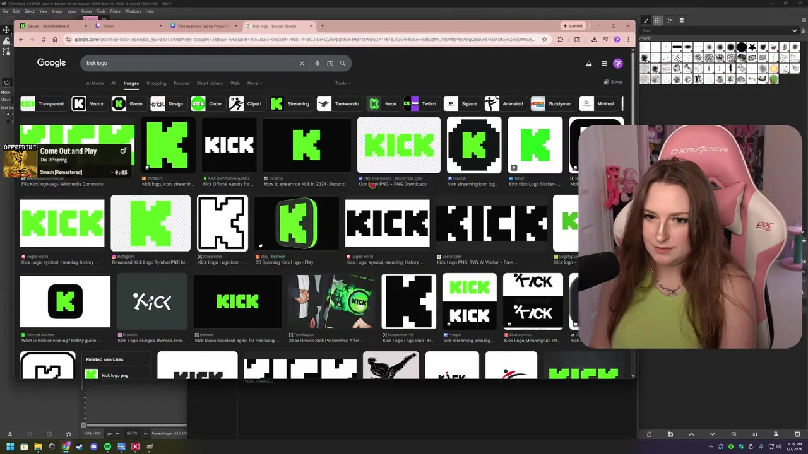Switch to Stream - Kick Dashboard tab
Image resolution: width=808 pixels, height=454 pixels.
(x=54, y=26)
